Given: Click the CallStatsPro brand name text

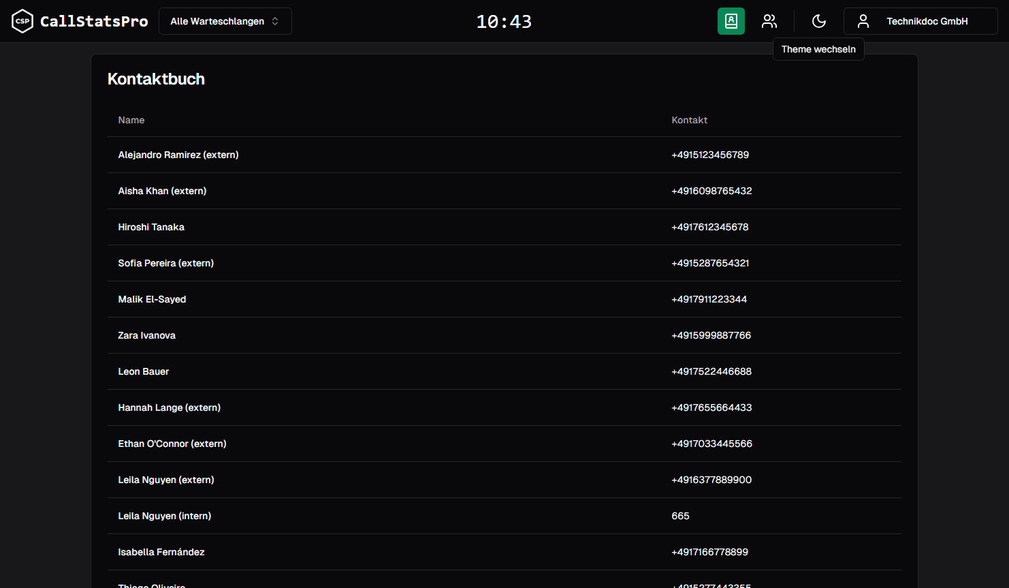Looking at the screenshot, I should coord(94,21).
